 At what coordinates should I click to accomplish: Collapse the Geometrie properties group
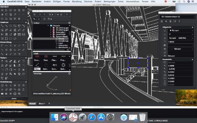pyautogui.click(x=192, y=59)
